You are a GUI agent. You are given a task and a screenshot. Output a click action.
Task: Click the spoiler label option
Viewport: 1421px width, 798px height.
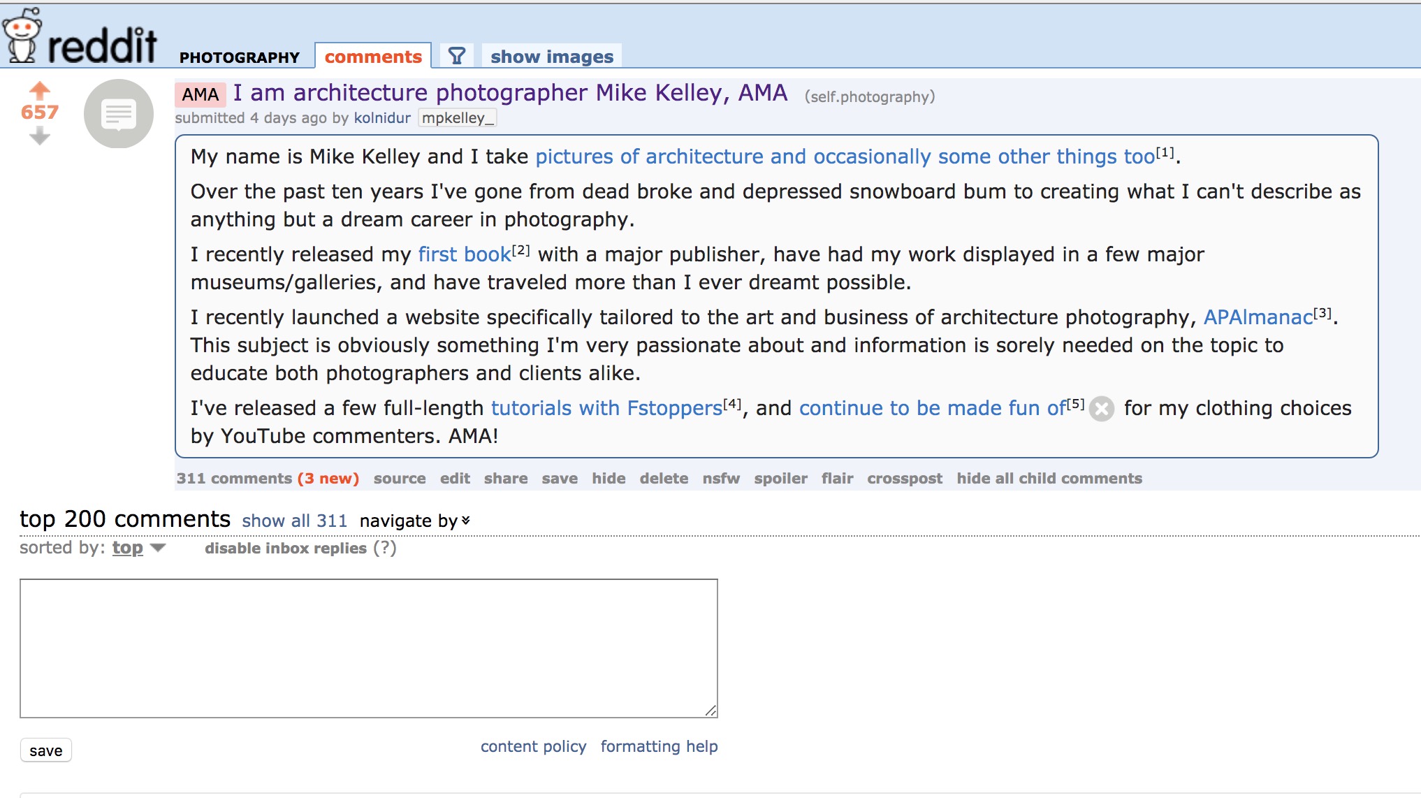click(780, 478)
